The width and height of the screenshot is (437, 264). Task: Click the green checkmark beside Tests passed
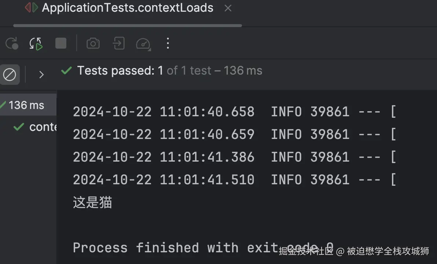pos(66,71)
